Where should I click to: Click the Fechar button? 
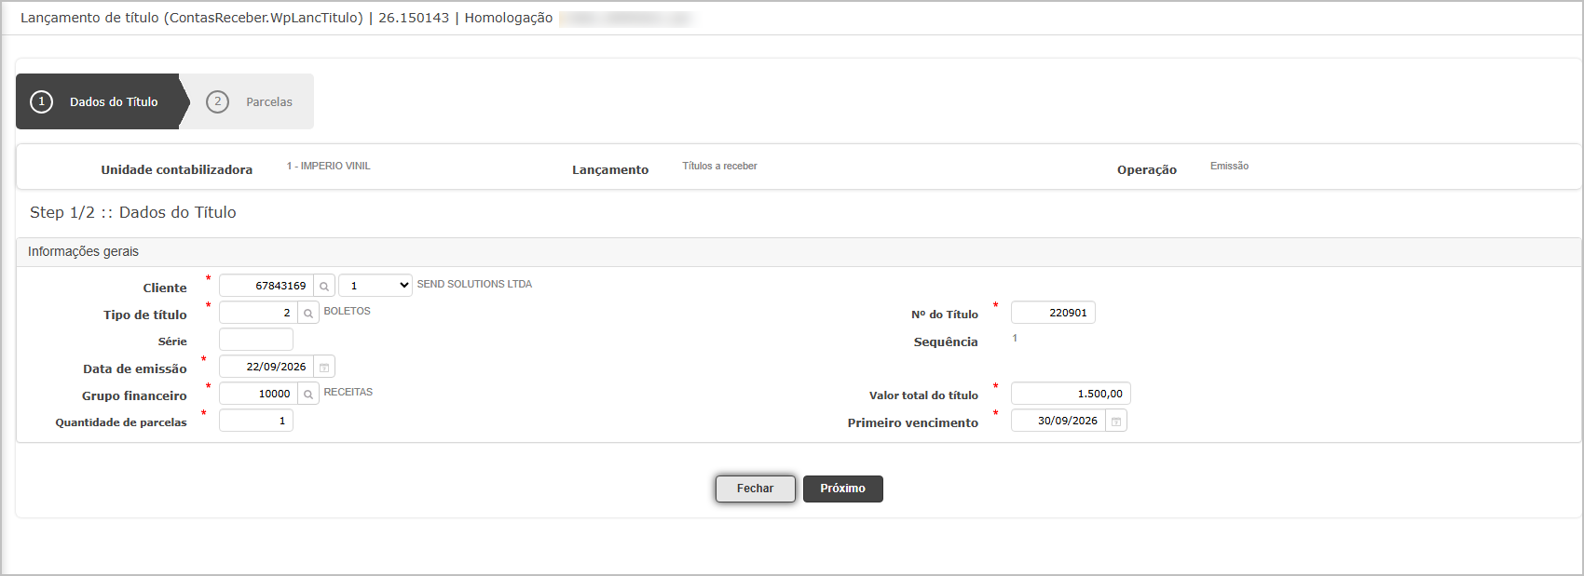pos(756,489)
